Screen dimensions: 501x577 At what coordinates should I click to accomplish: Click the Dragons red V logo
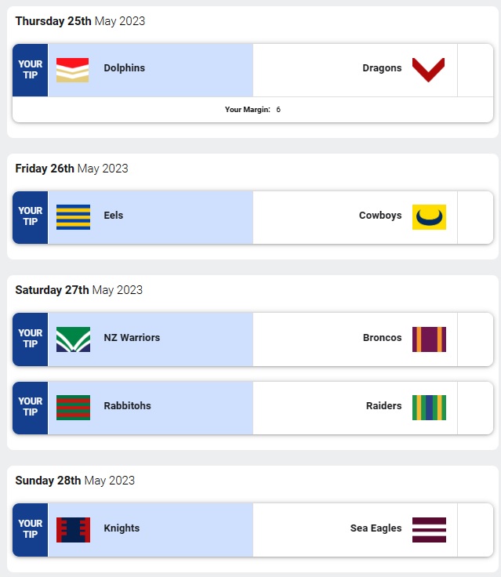(429, 70)
